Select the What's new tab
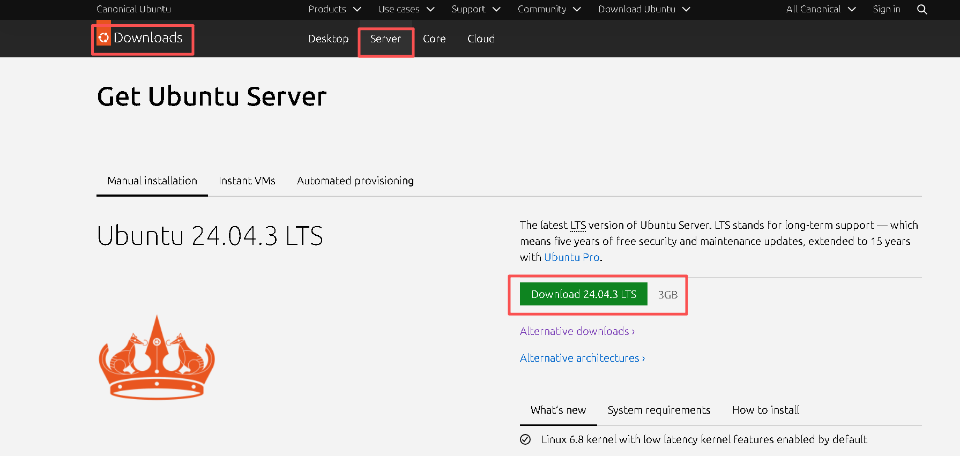 click(558, 410)
